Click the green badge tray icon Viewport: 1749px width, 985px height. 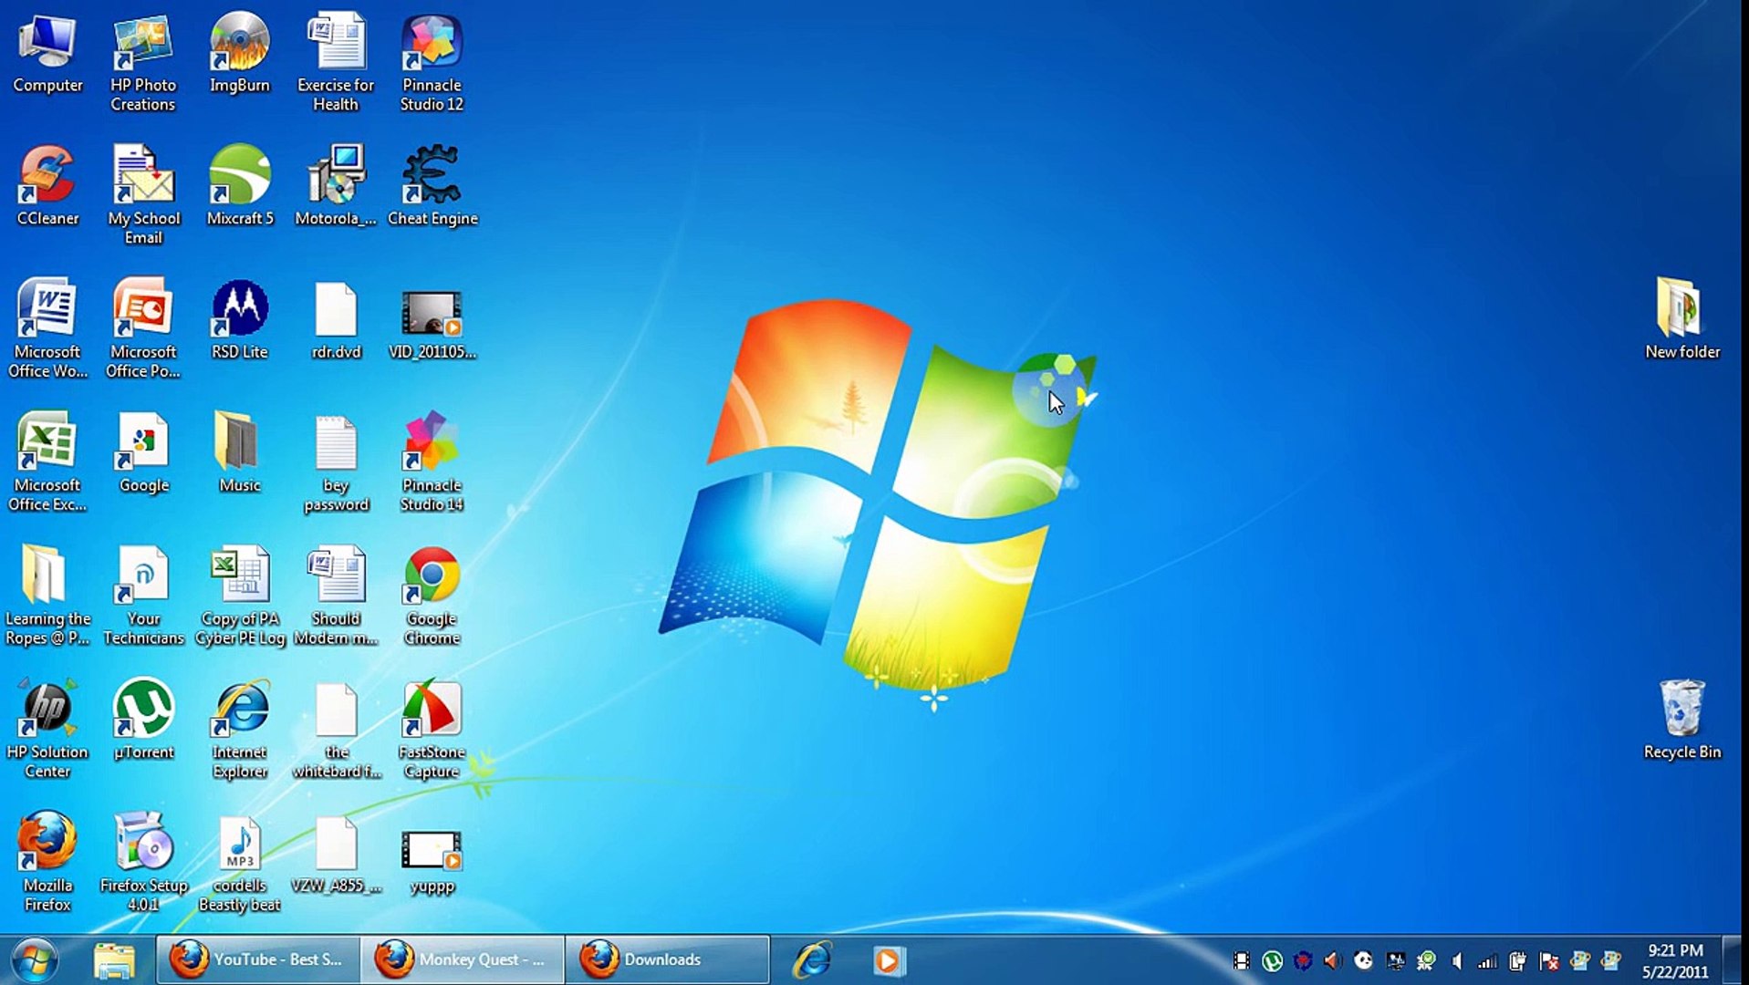[1425, 960]
